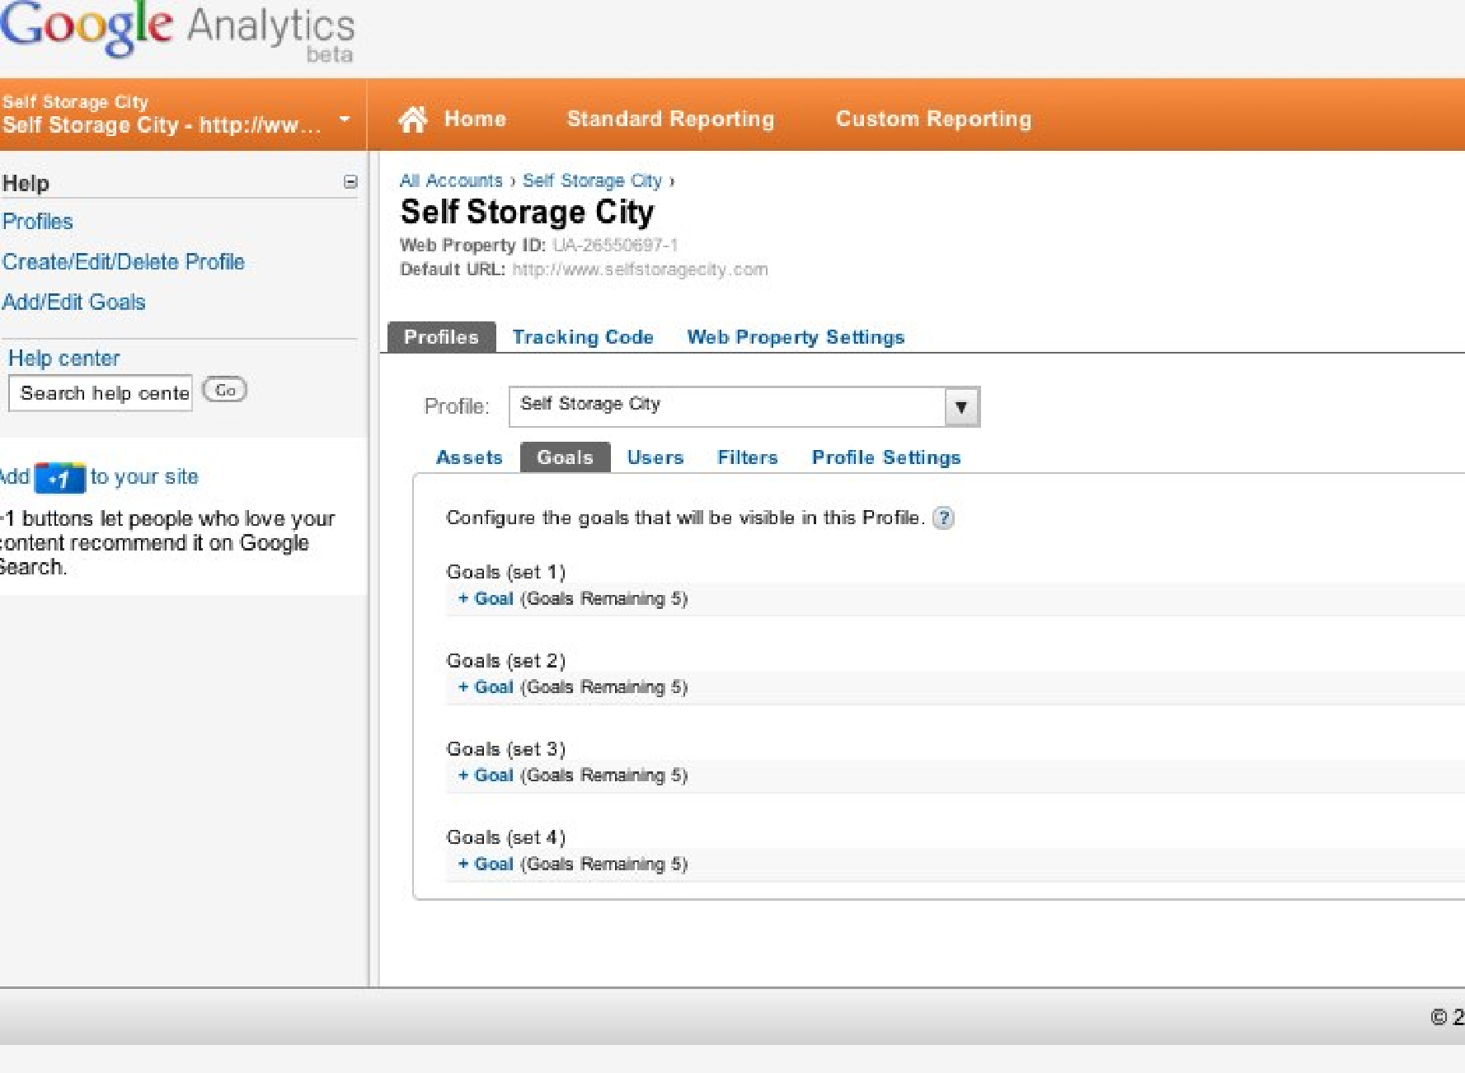Click the Default URL http://www.selfstoragecity.com text

pos(584,269)
